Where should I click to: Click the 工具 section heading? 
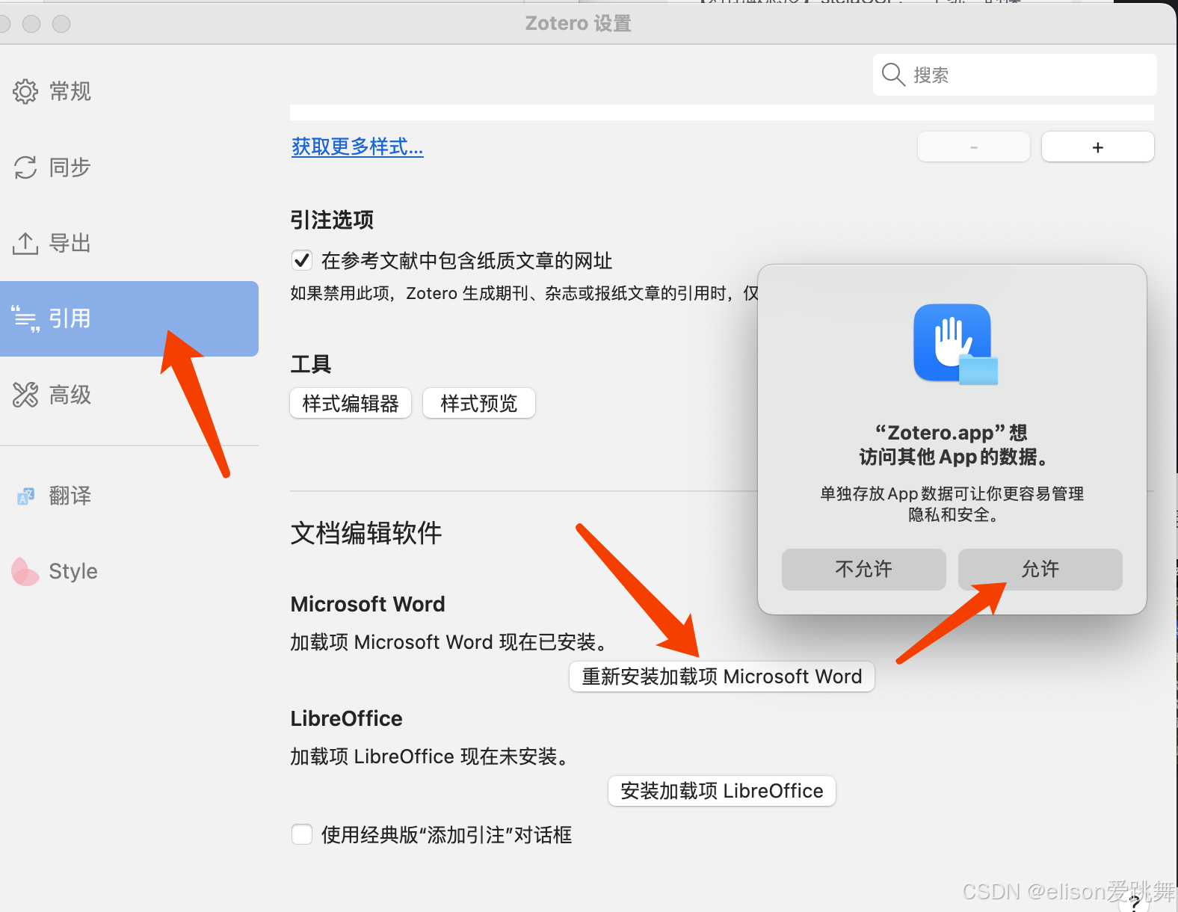pyautogui.click(x=311, y=364)
